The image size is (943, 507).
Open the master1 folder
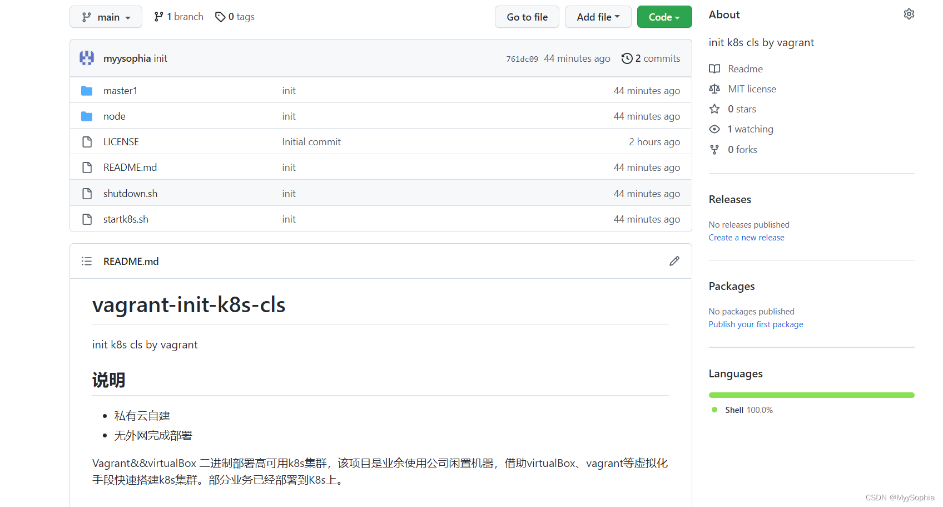point(120,90)
